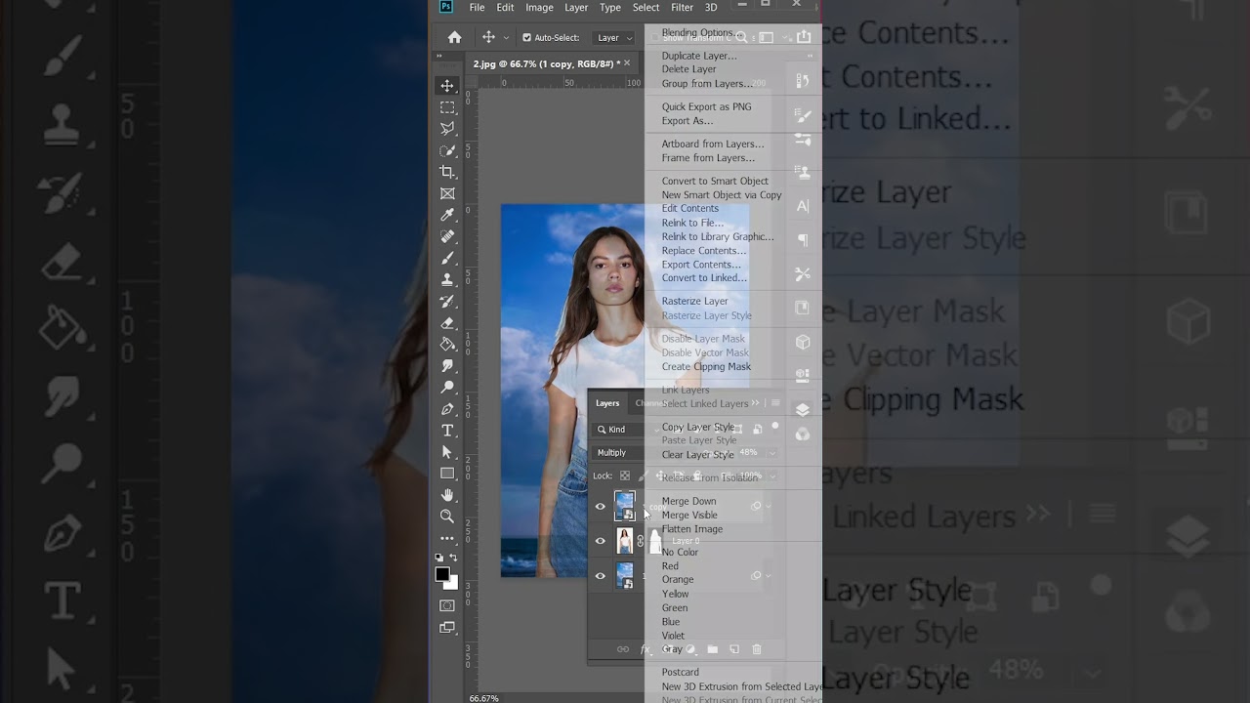Image resolution: width=1250 pixels, height=703 pixels.
Task: Select the Brush tool
Action: pyautogui.click(x=447, y=258)
